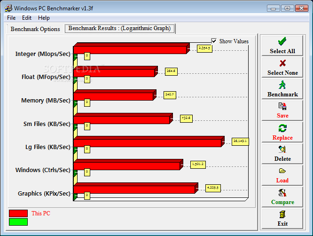The image size is (313, 236).
Task: Click the green legend color swatch
Action: (x=18, y=222)
